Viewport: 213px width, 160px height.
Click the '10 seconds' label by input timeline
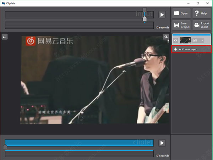162,27
